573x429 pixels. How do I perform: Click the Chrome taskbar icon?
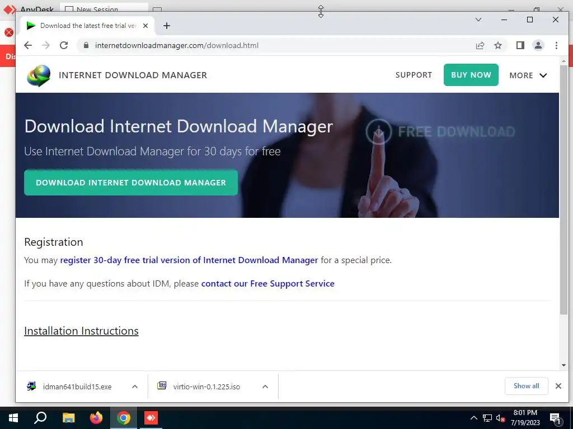click(124, 418)
